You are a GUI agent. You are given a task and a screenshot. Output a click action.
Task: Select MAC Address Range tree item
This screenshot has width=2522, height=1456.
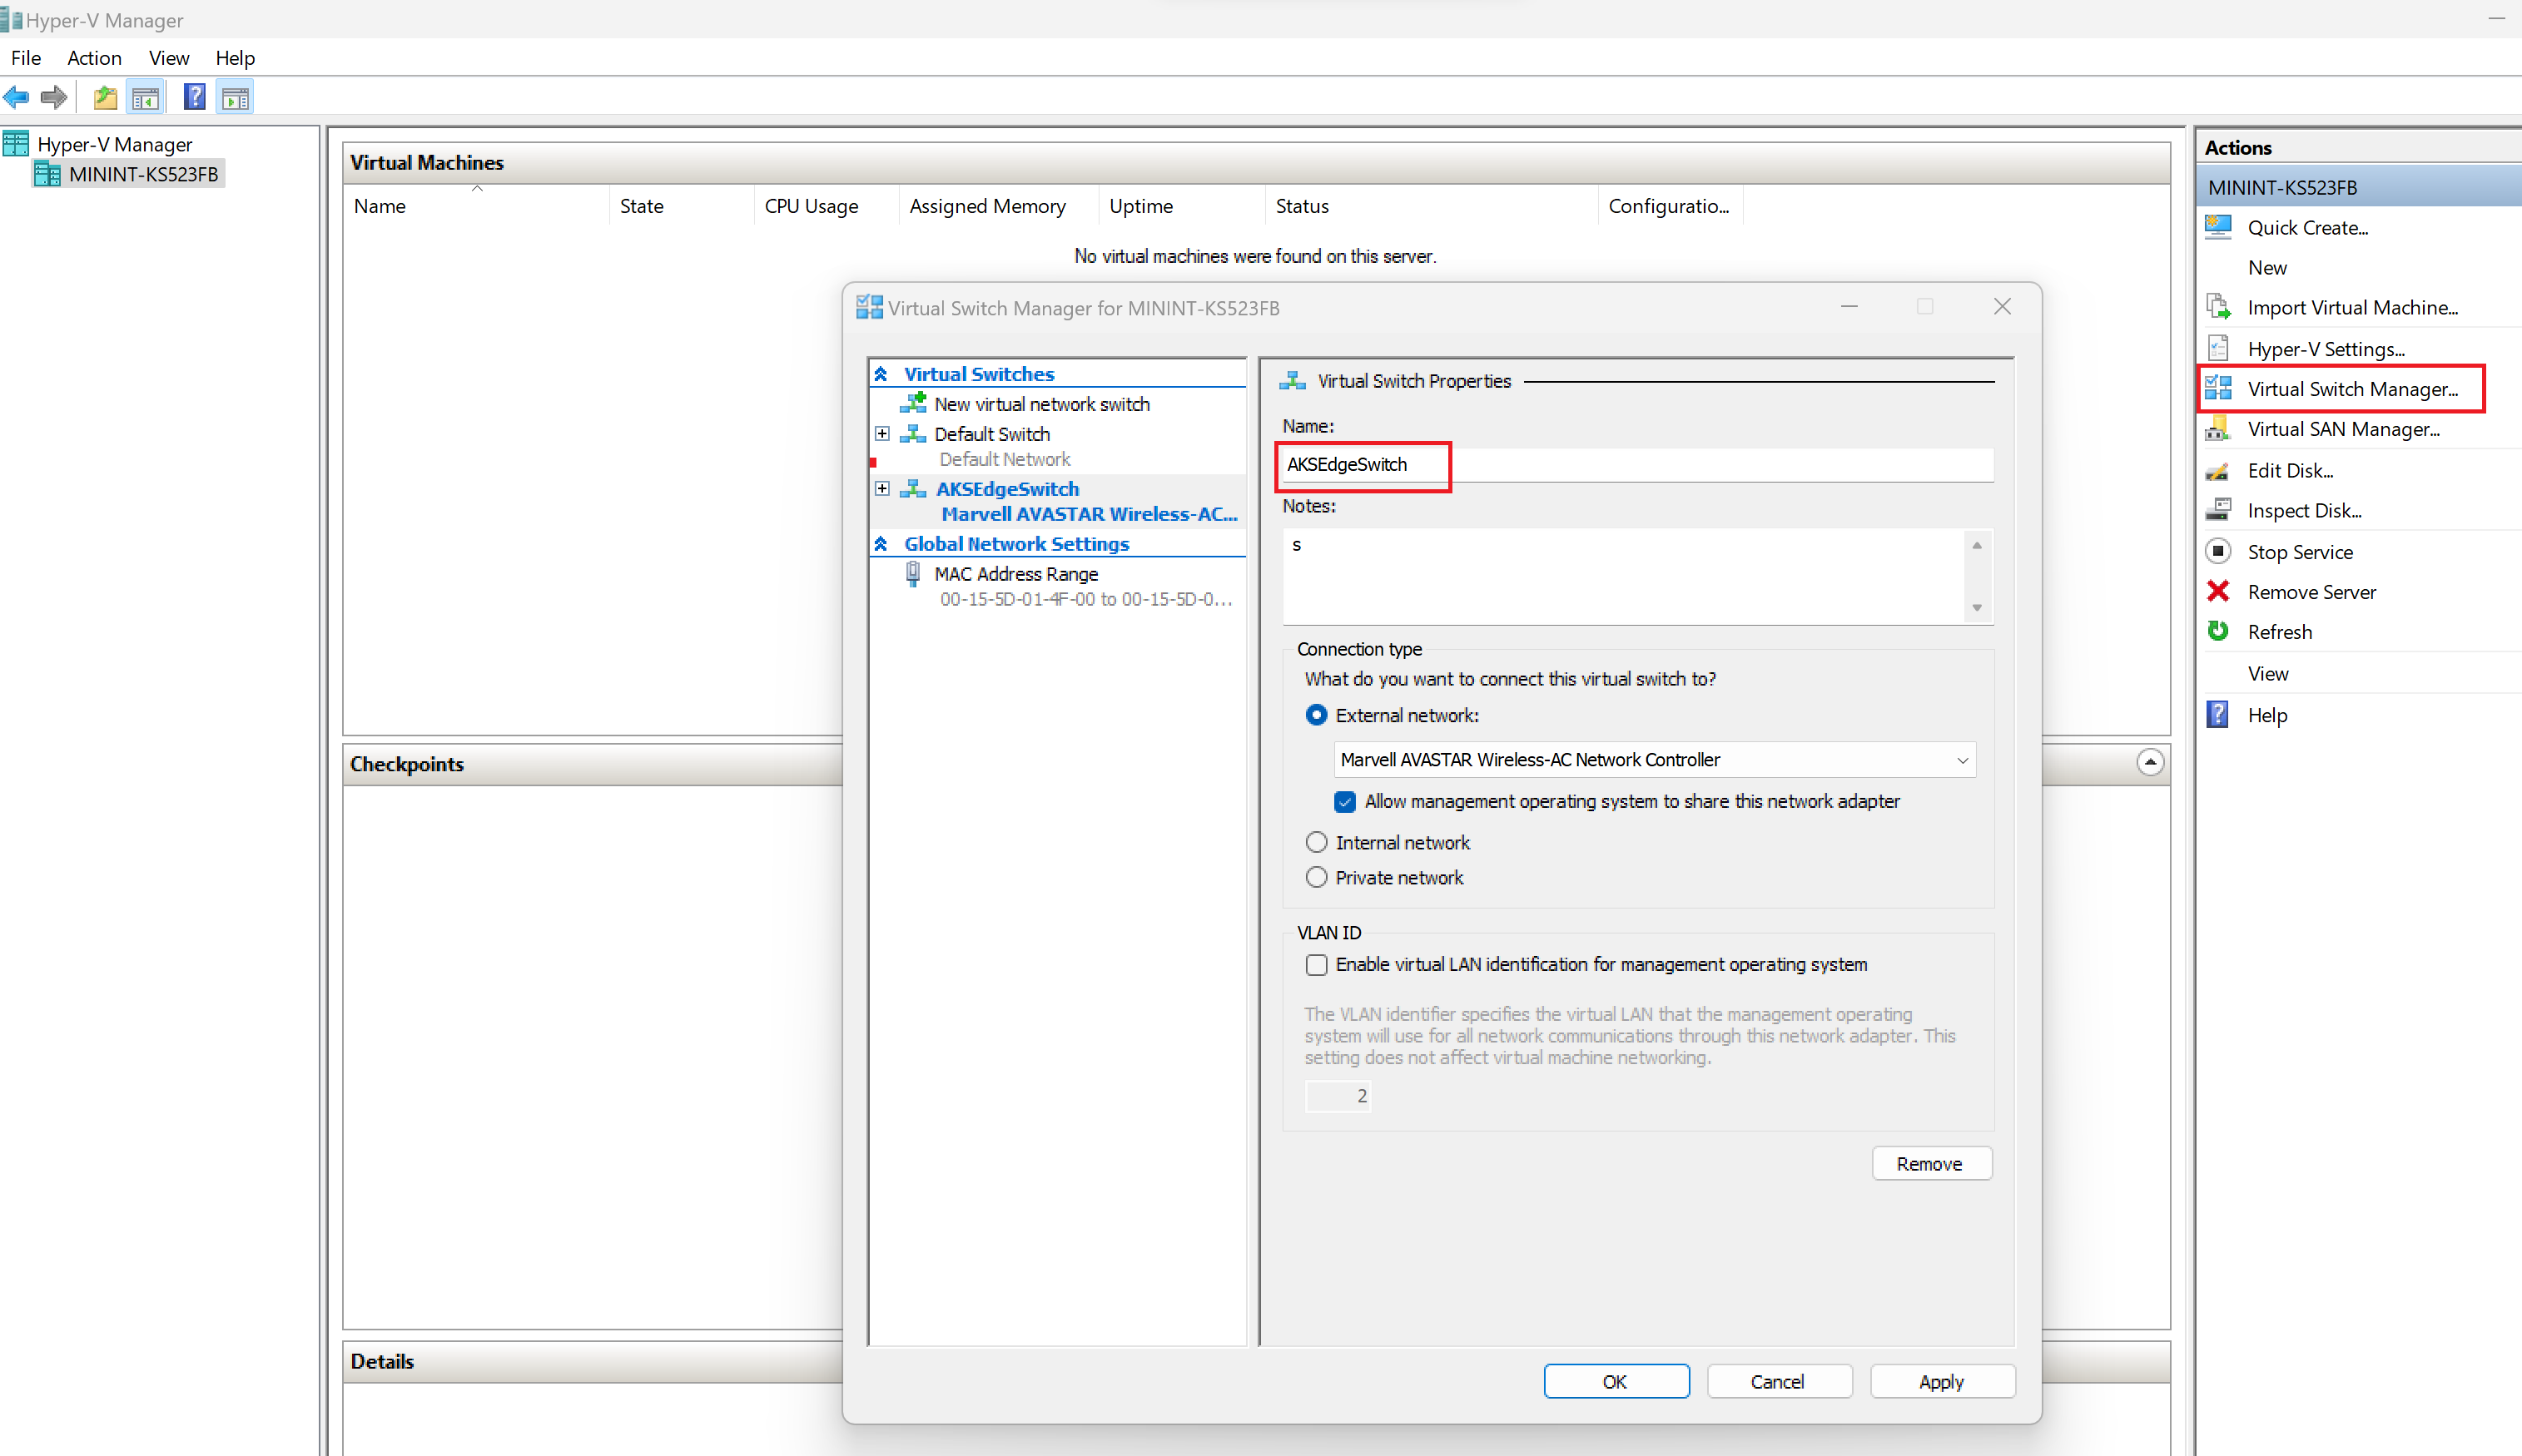click(x=1015, y=574)
